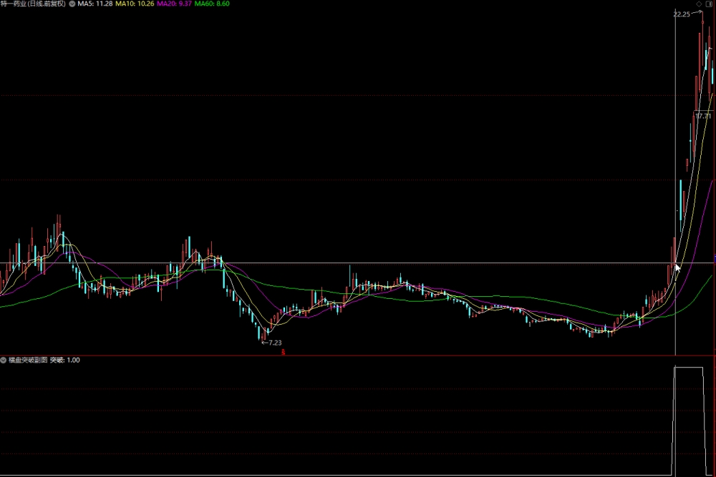
Task: Open the main chart indicator dropdown arrow
Action: tap(72, 4)
